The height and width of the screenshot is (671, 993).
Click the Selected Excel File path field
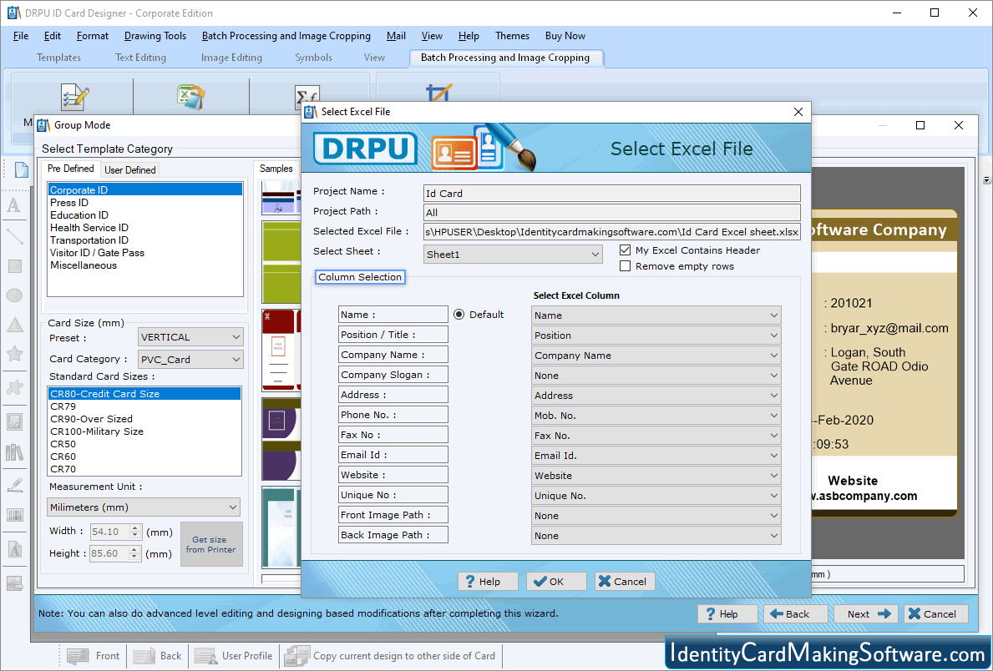[x=612, y=232]
